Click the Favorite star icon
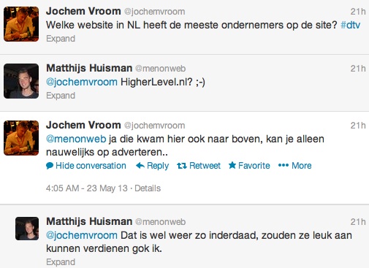This screenshot has height=268, width=369. (x=232, y=165)
